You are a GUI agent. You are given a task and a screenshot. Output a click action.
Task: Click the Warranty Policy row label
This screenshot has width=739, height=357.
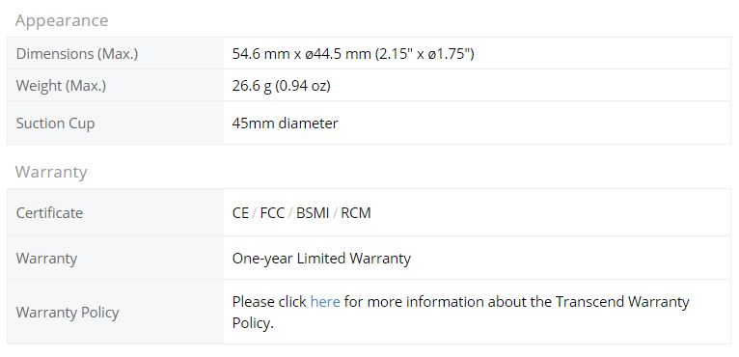(x=116, y=312)
